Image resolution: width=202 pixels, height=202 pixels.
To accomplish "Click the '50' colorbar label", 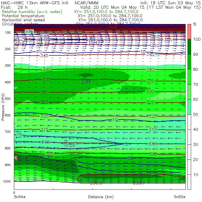I will 195,114.
